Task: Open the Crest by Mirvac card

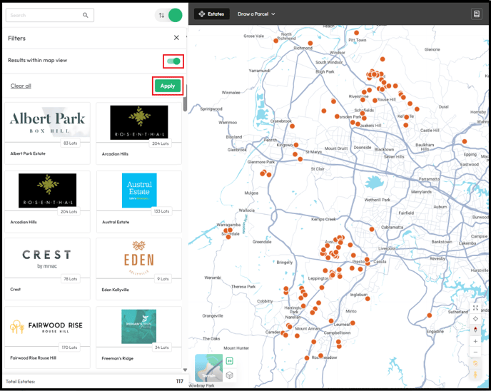Action: click(47, 269)
